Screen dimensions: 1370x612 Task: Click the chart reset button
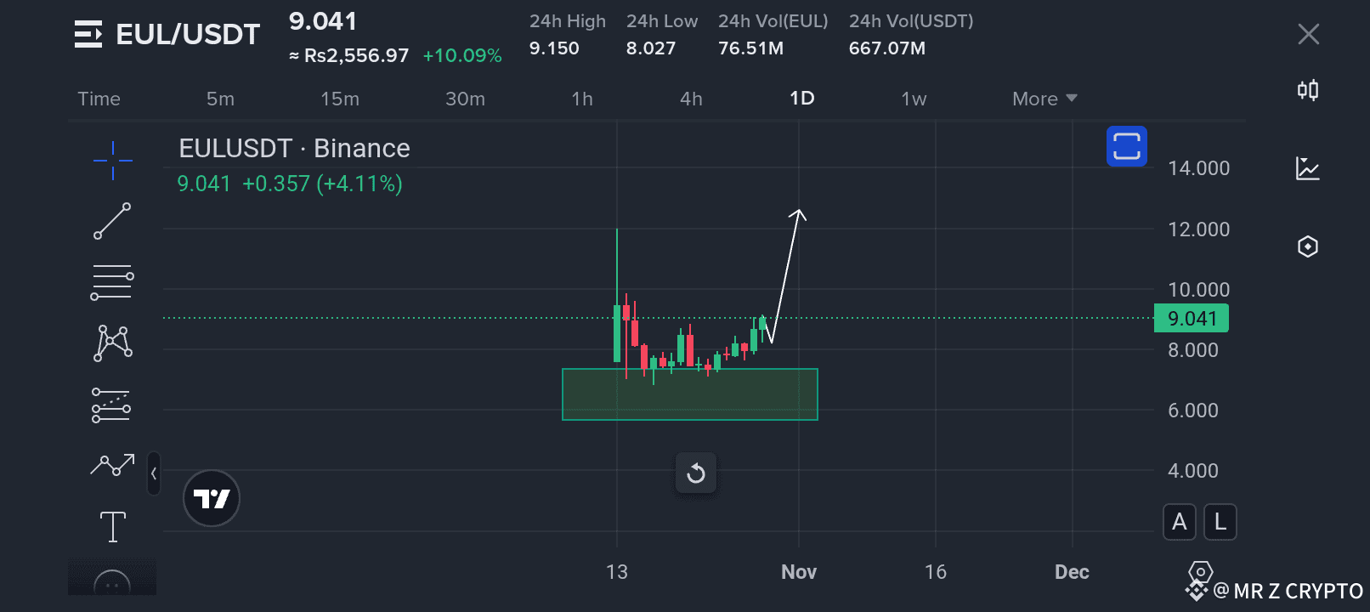[696, 473]
